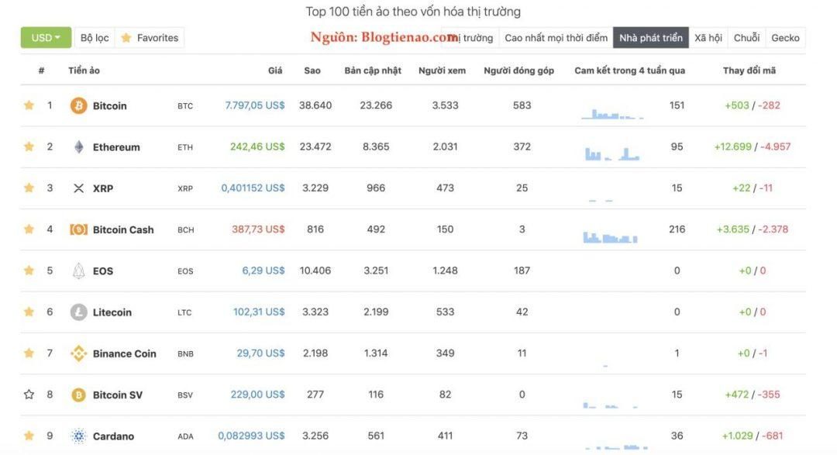Click Ethereum's 4-week commit activity sparkline

[612, 153]
